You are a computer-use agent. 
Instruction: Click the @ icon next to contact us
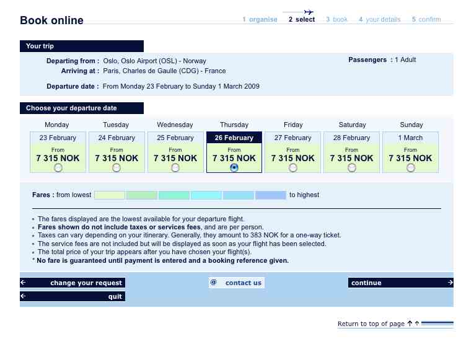[214, 282]
